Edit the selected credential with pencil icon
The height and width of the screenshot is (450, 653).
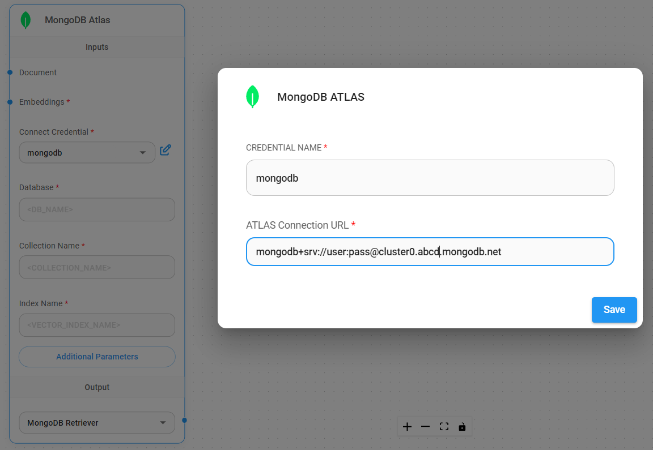coord(165,150)
